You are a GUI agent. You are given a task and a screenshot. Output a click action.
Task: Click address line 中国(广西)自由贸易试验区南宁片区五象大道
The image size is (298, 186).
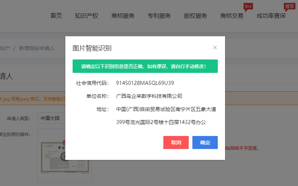coord(166,109)
